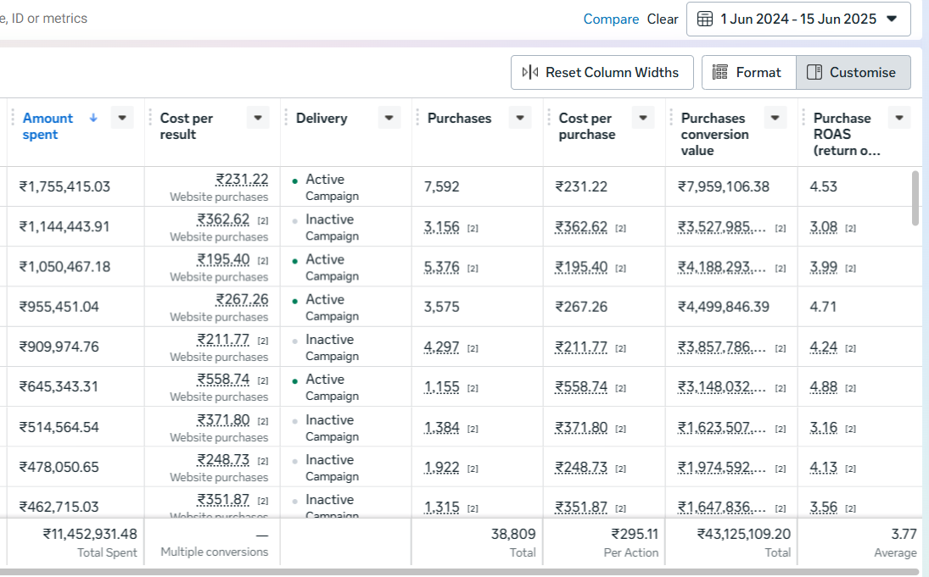Open Amount spent column options dropdown
The height and width of the screenshot is (577, 929).
click(123, 118)
